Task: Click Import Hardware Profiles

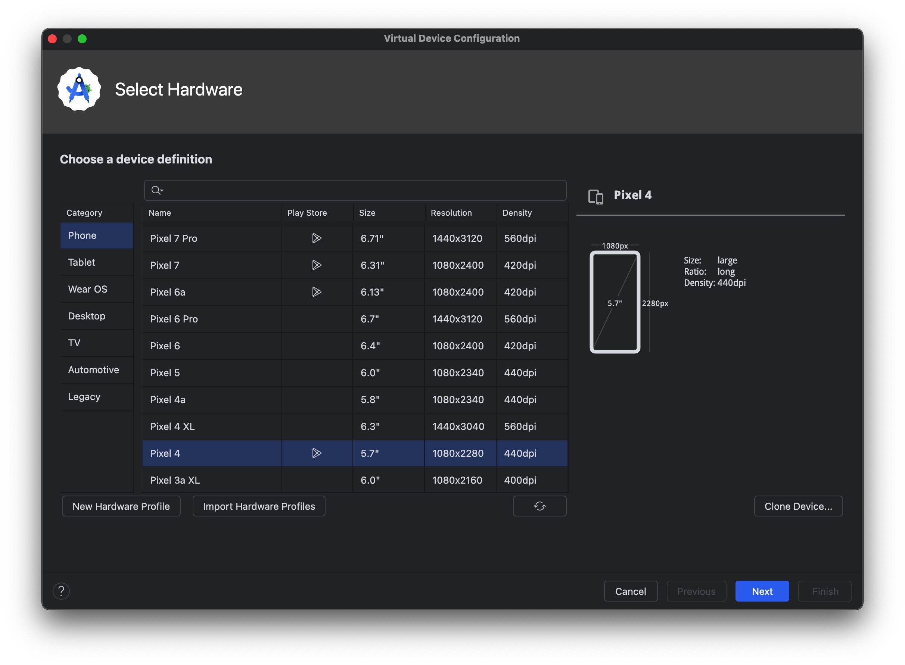Action: [x=259, y=506]
